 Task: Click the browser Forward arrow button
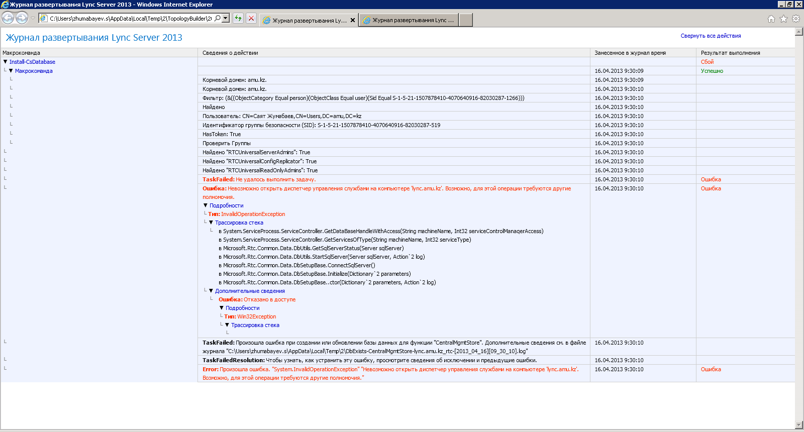point(22,18)
